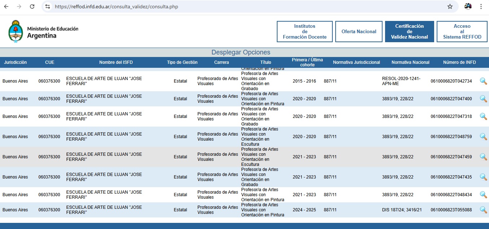Click the Ministerio de Educación Argentina logo
The width and height of the screenshot is (489, 229).
pos(43,32)
